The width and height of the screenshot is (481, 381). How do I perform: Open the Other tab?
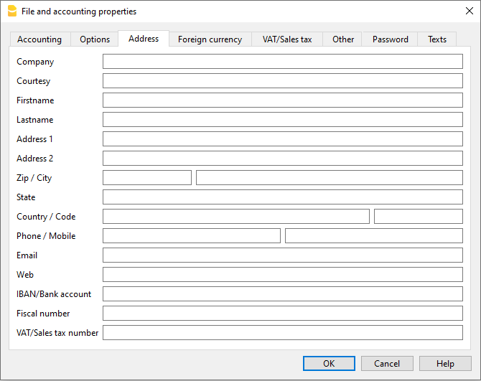(343, 39)
